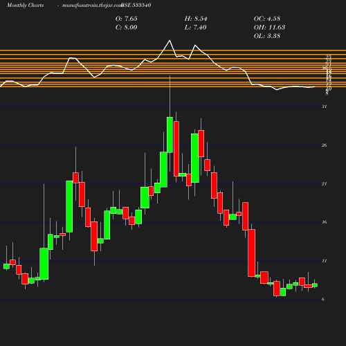This screenshot has height=346, width=346.
Task: Select the price axis label 26
Action: 325,145
